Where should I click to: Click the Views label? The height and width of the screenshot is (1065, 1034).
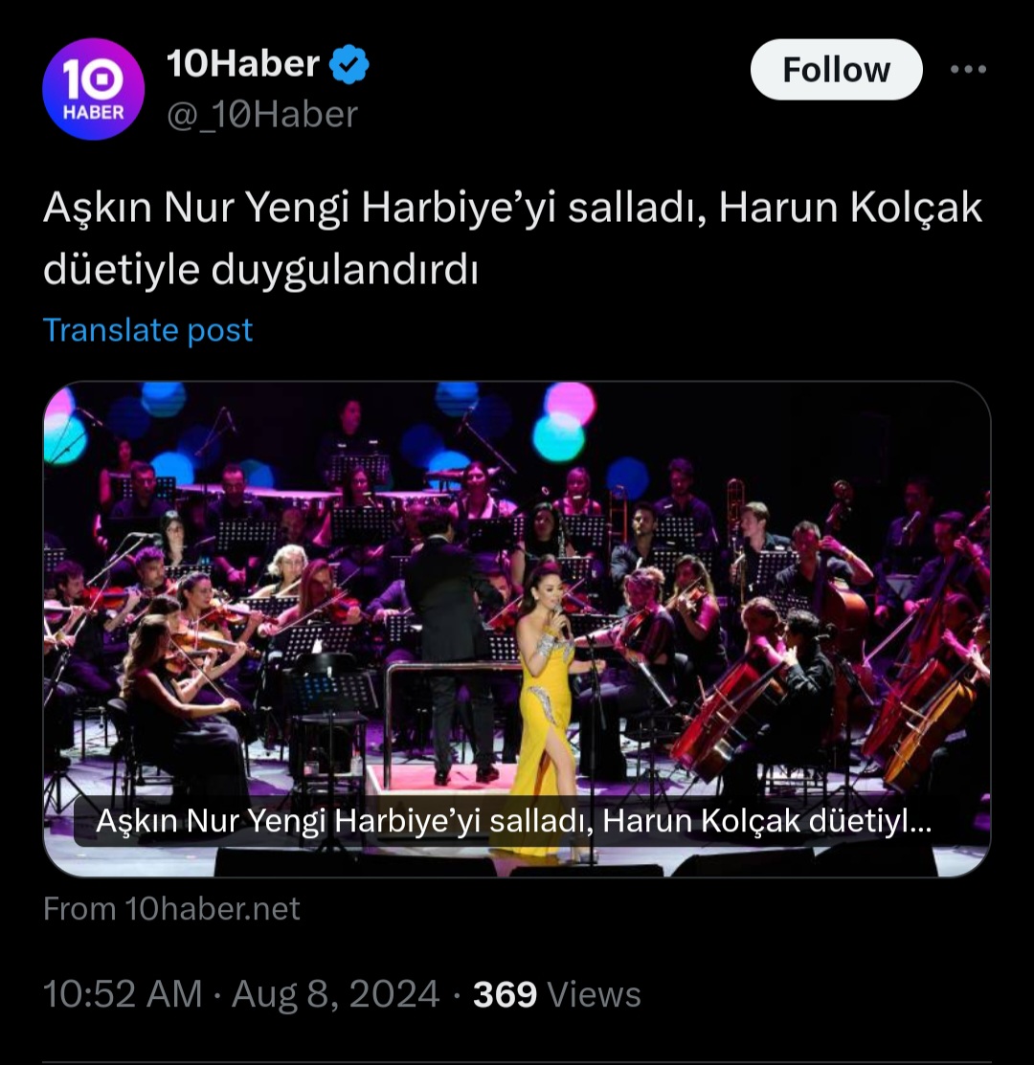594,994
